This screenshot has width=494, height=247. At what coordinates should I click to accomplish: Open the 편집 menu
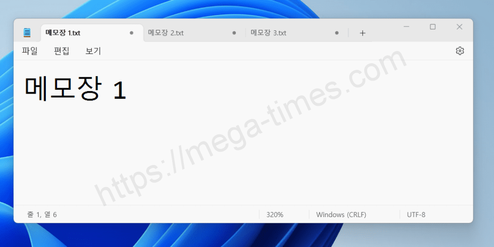click(x=61, y=51)
